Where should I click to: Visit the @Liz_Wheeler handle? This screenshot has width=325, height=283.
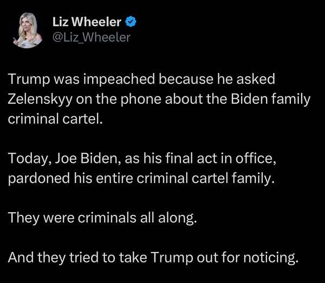pos(92,37)
